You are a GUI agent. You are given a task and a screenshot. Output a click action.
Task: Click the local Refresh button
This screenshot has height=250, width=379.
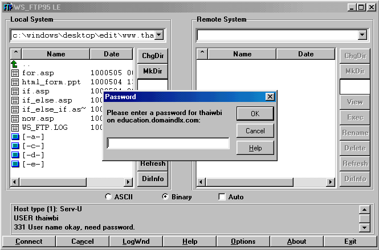tap(153, 165)
